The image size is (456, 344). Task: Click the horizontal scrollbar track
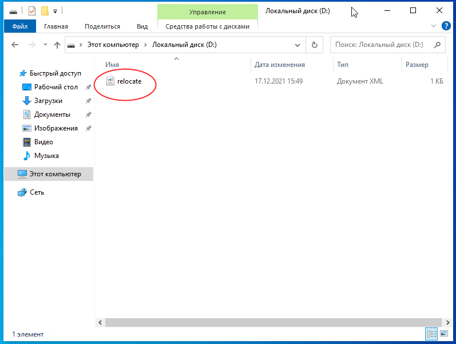tap(273, 322)
